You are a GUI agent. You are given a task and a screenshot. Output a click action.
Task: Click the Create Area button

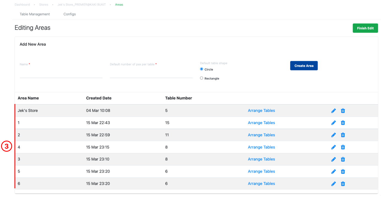[x=304, y=66]
